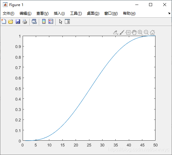Viewport: 172px width, 155px height.
Task: Restore view with home icon
Action: point(152,32)
